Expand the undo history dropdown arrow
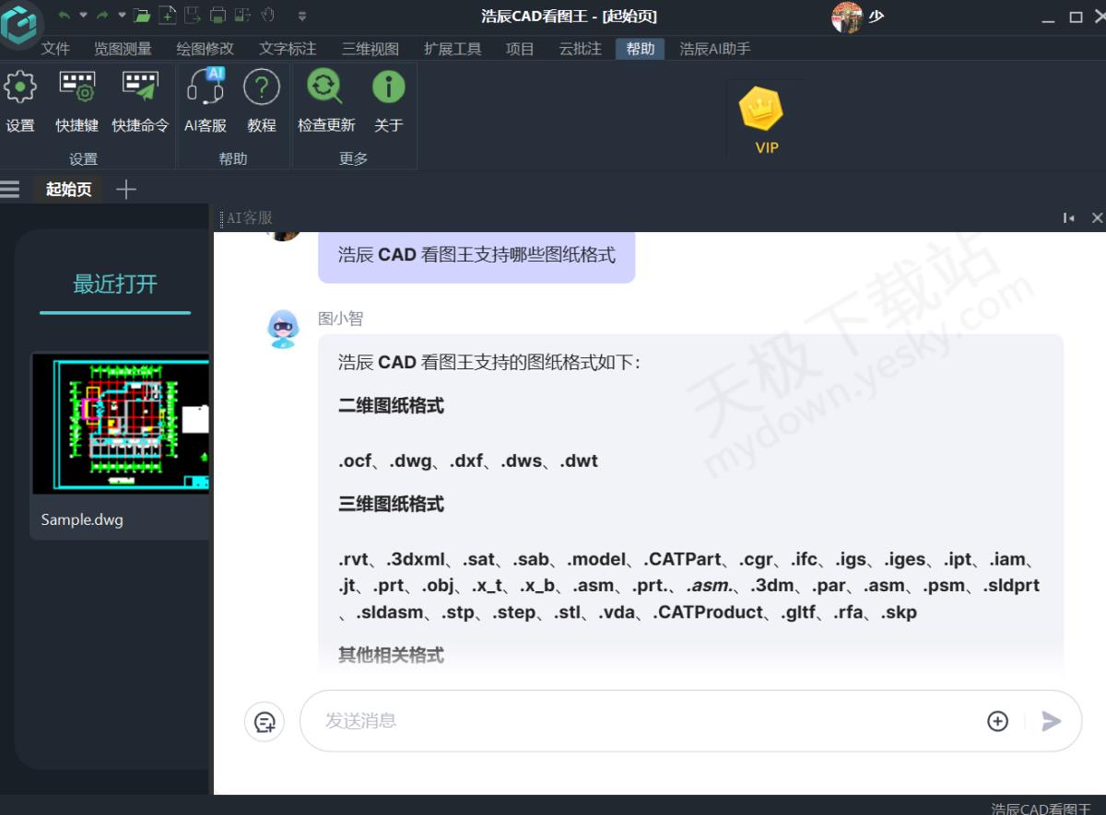 [83, 16]
